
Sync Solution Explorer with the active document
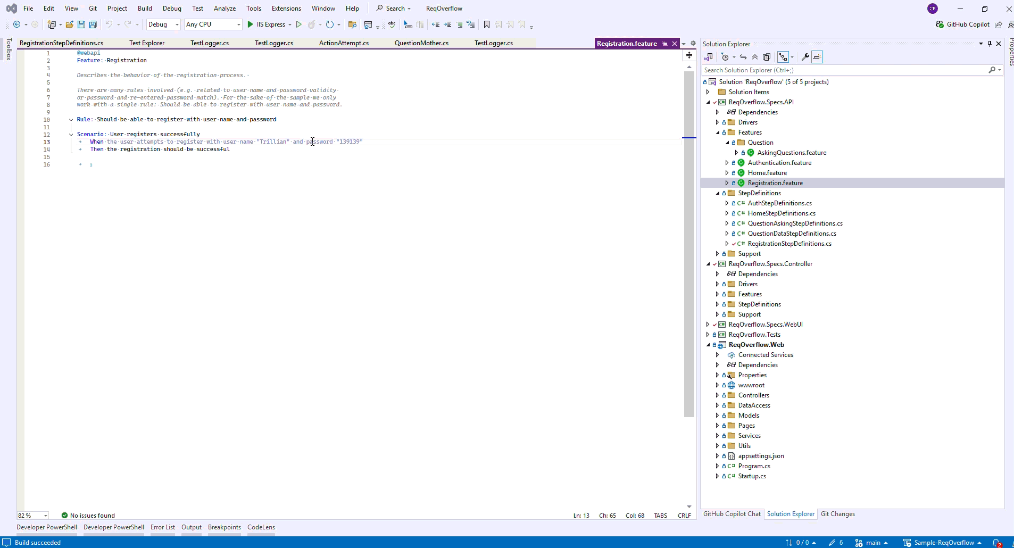pos(743,57)
